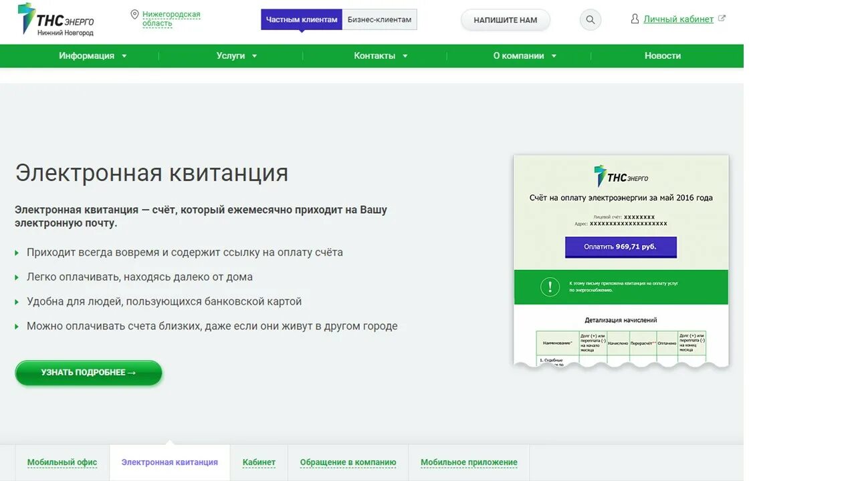Switch to Кабинет tab
The height and width of the screenshot is (481, 856).
pyautogui.click(x=259, y=462)
